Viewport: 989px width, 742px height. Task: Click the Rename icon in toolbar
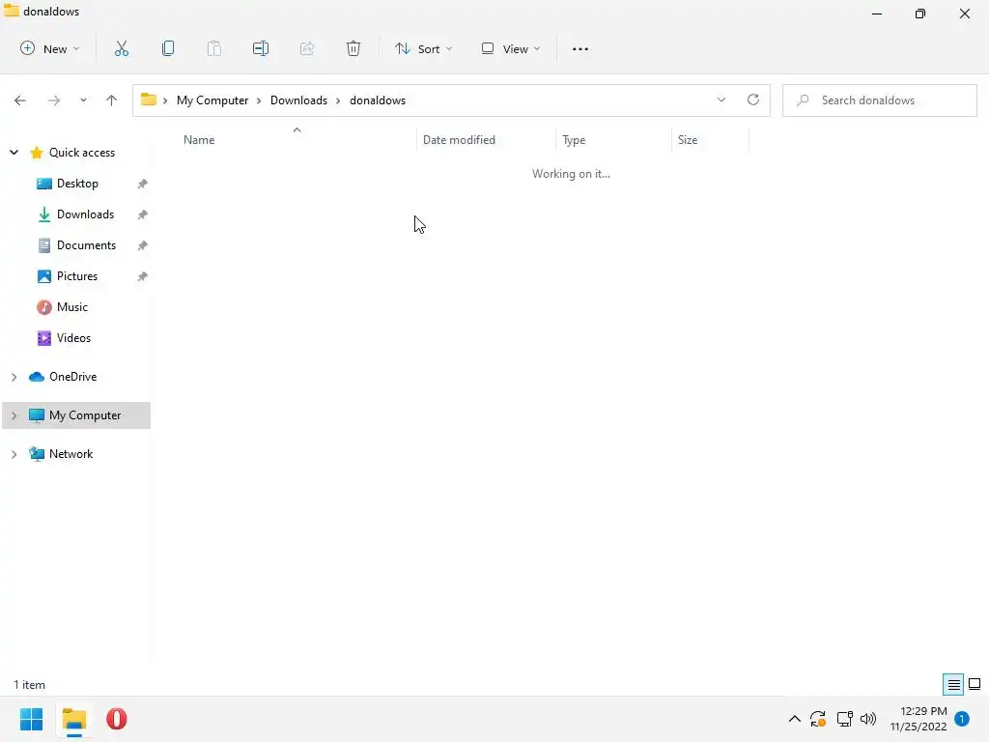pos(261,48)
